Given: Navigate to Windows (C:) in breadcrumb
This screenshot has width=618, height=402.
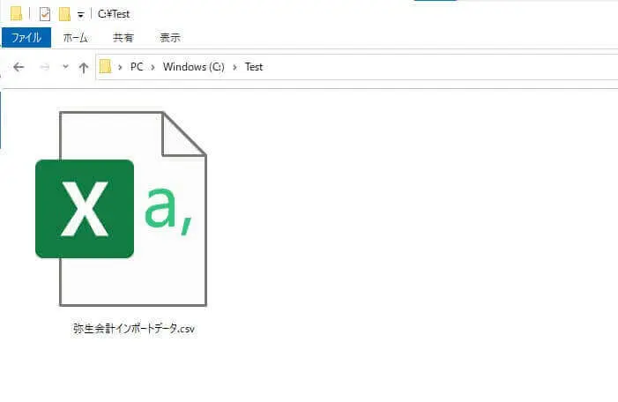Looking at the screenshot, I should [x=194, y=67].
